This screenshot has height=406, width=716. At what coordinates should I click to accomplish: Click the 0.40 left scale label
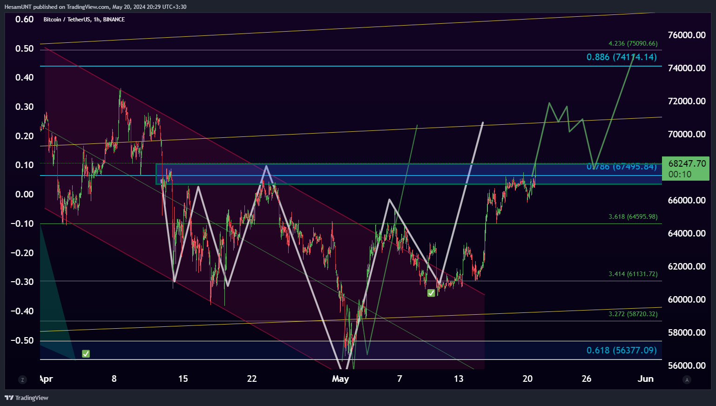click(x=24, y=77)
